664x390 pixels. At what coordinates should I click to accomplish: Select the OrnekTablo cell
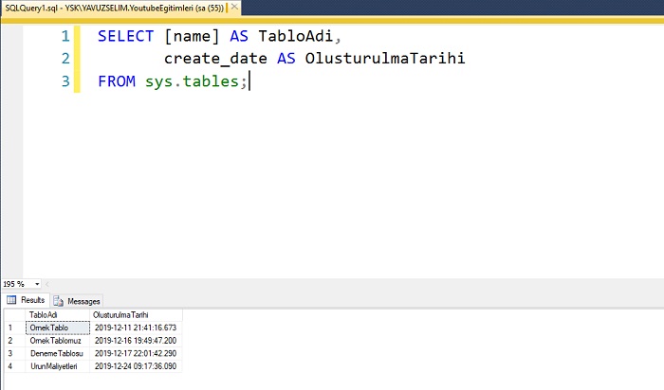coord(58,328)
